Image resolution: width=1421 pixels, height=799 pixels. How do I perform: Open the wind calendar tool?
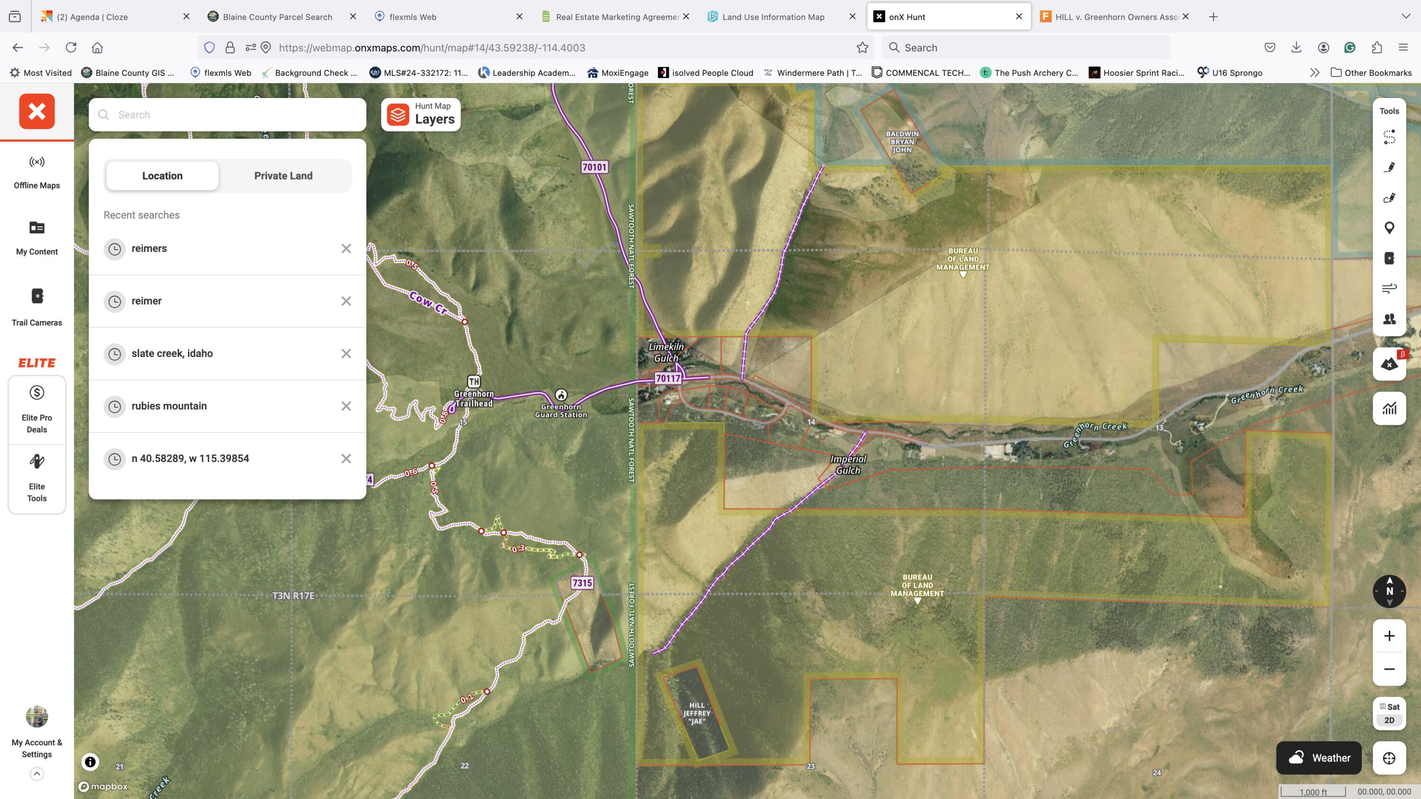1389,288
